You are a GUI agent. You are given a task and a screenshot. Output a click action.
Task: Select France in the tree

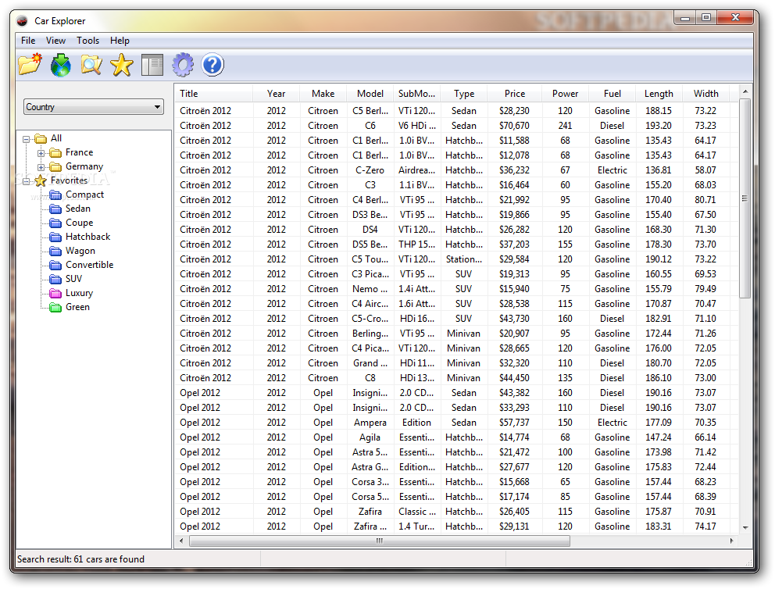[79, 152]
